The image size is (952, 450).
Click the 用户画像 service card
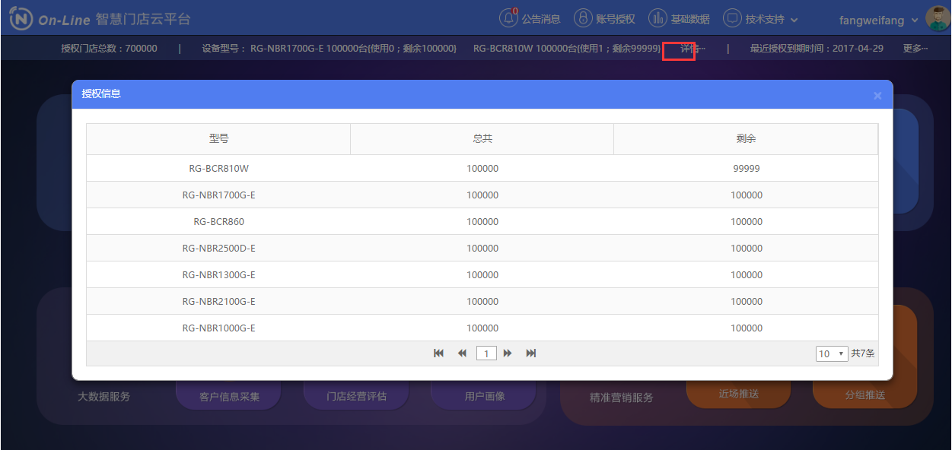(483, 396)
